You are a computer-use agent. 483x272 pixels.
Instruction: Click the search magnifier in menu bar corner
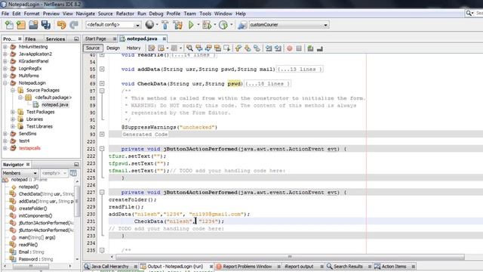(469, 14)
